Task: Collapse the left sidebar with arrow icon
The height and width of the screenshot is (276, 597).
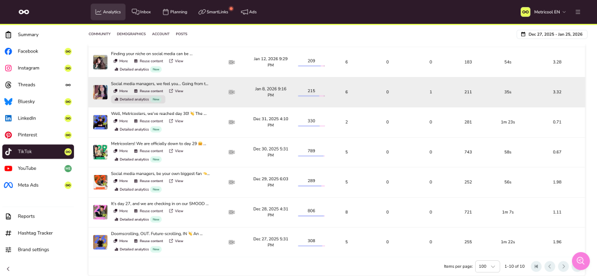Action: (8, 268)
